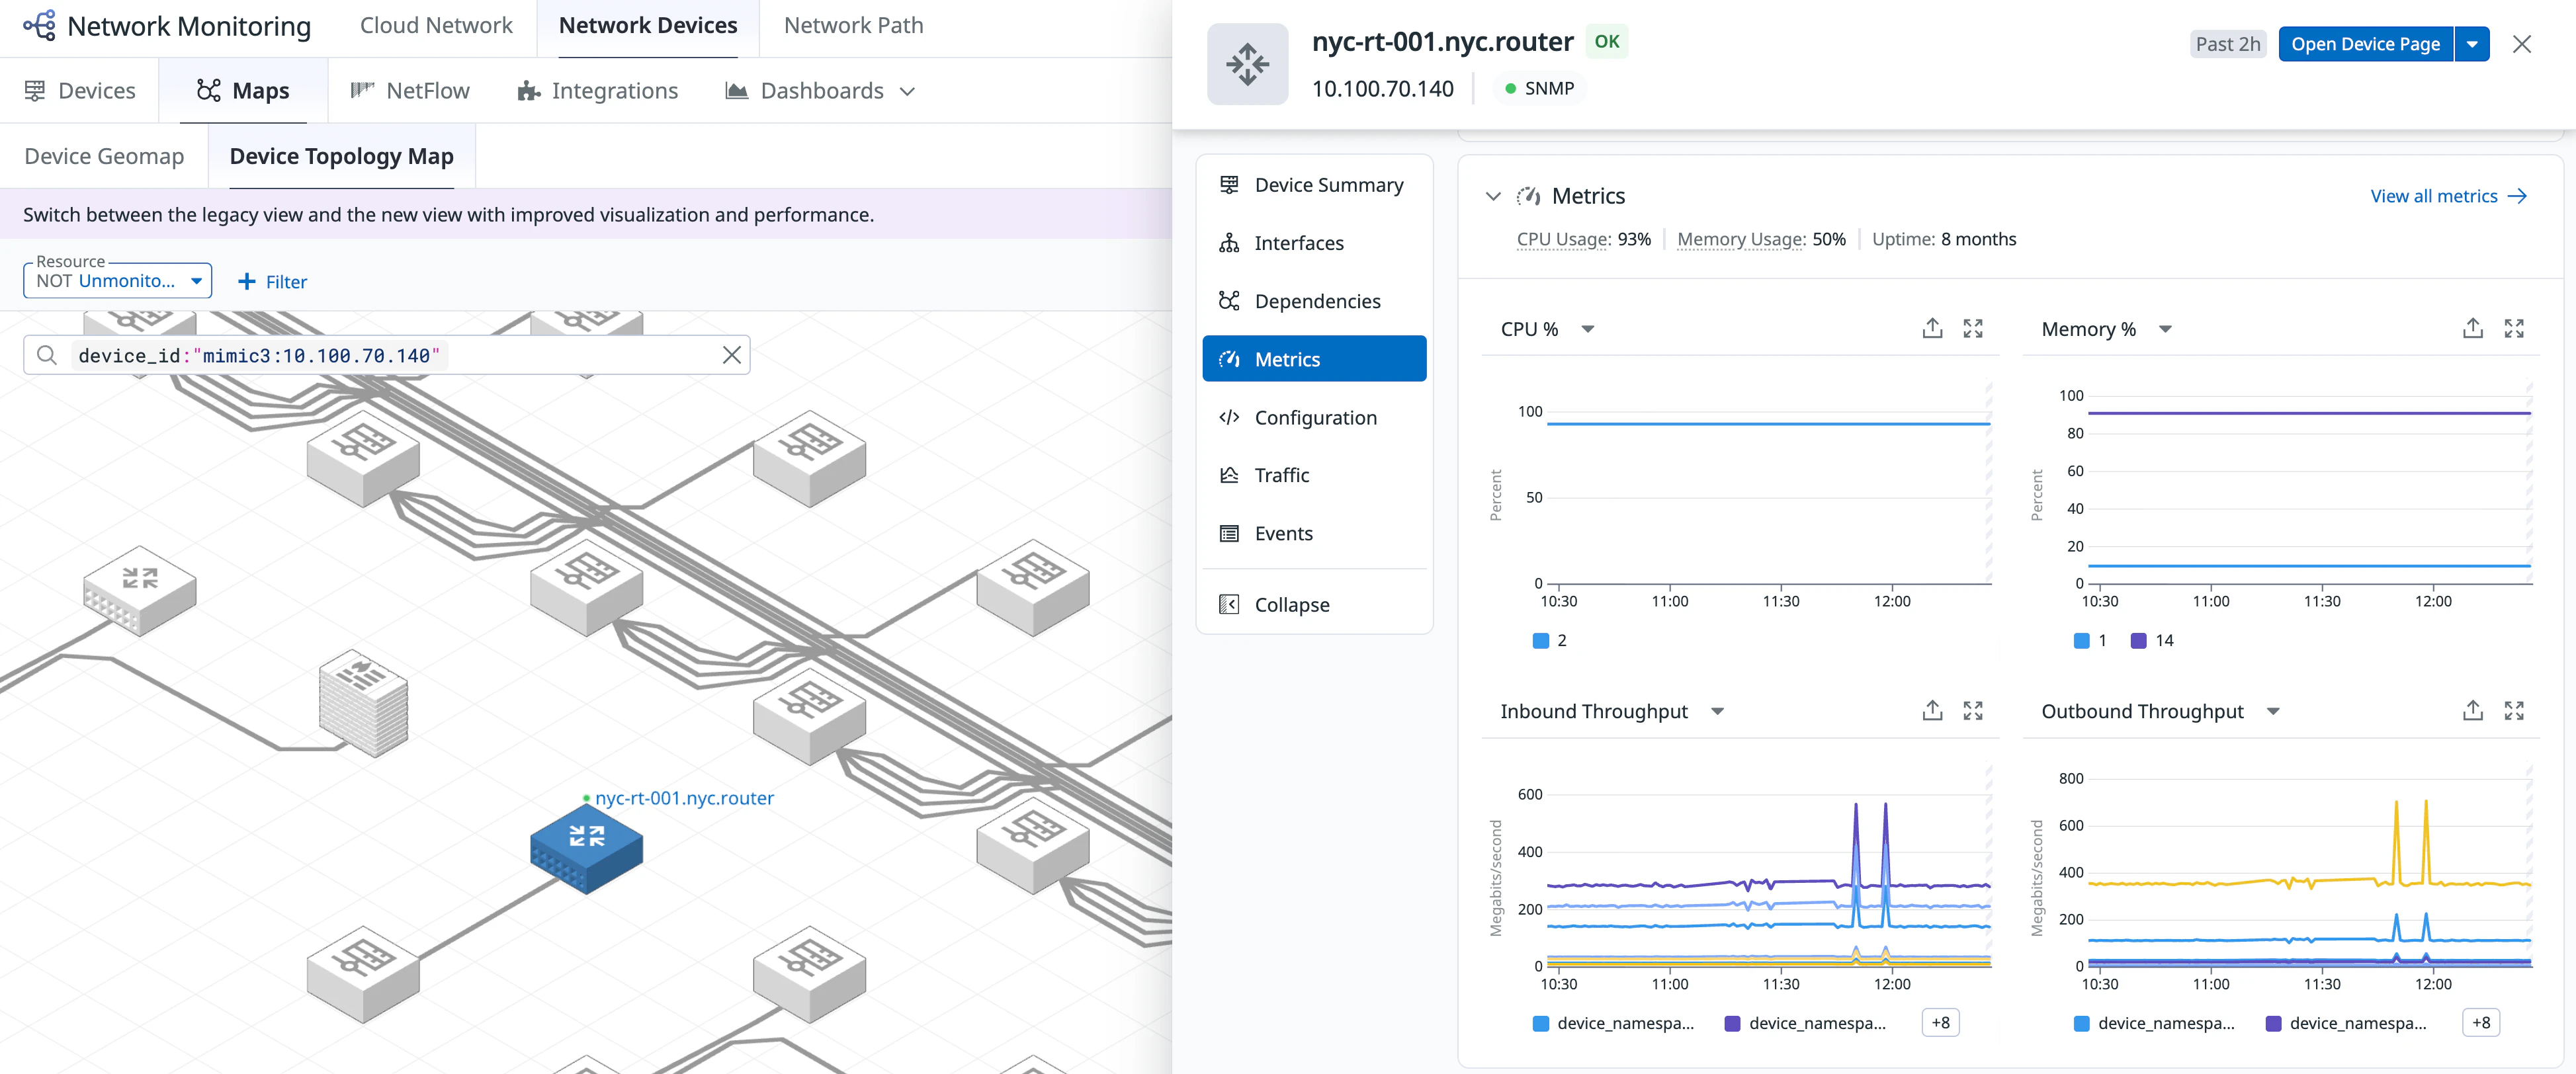
Task: Export the Outbound Throughput chart
Action: pos(2472,711)
